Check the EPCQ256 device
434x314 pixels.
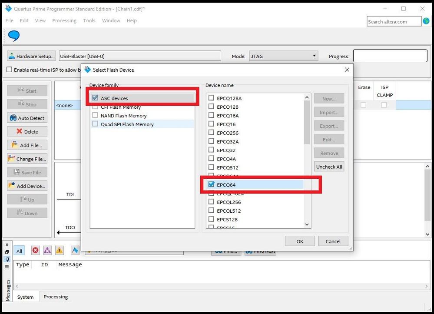pyautogui.click(x=212, y=133)
